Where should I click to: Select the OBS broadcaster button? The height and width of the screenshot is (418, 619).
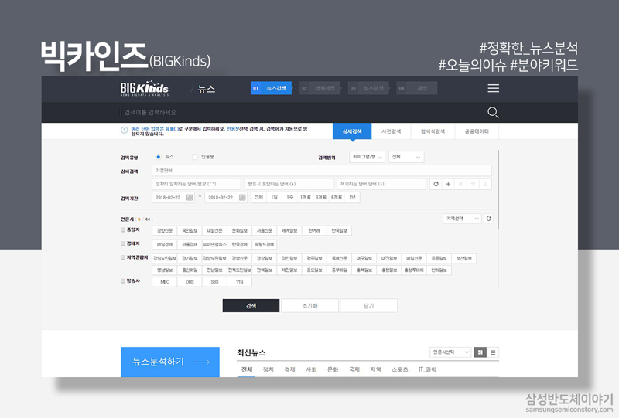pyautogui.click(x=190, y=282)
